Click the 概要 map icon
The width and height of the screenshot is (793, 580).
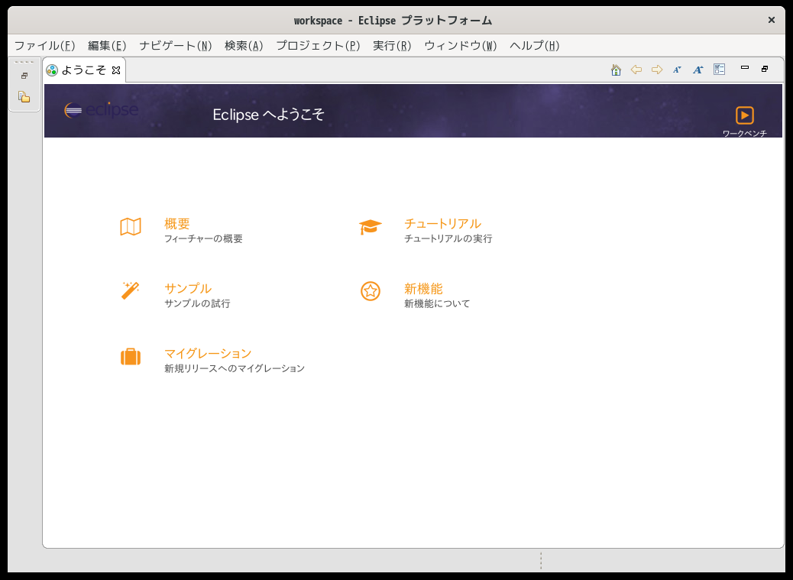131,226
